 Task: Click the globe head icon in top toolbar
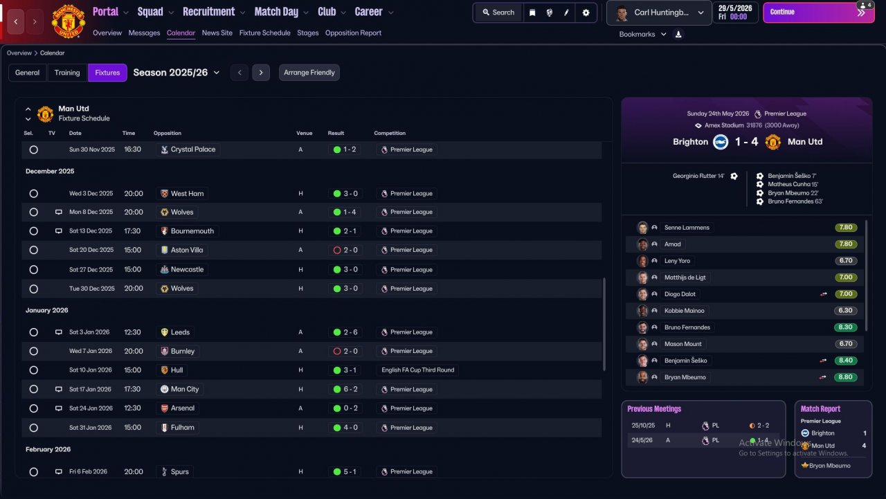[550, 12]
